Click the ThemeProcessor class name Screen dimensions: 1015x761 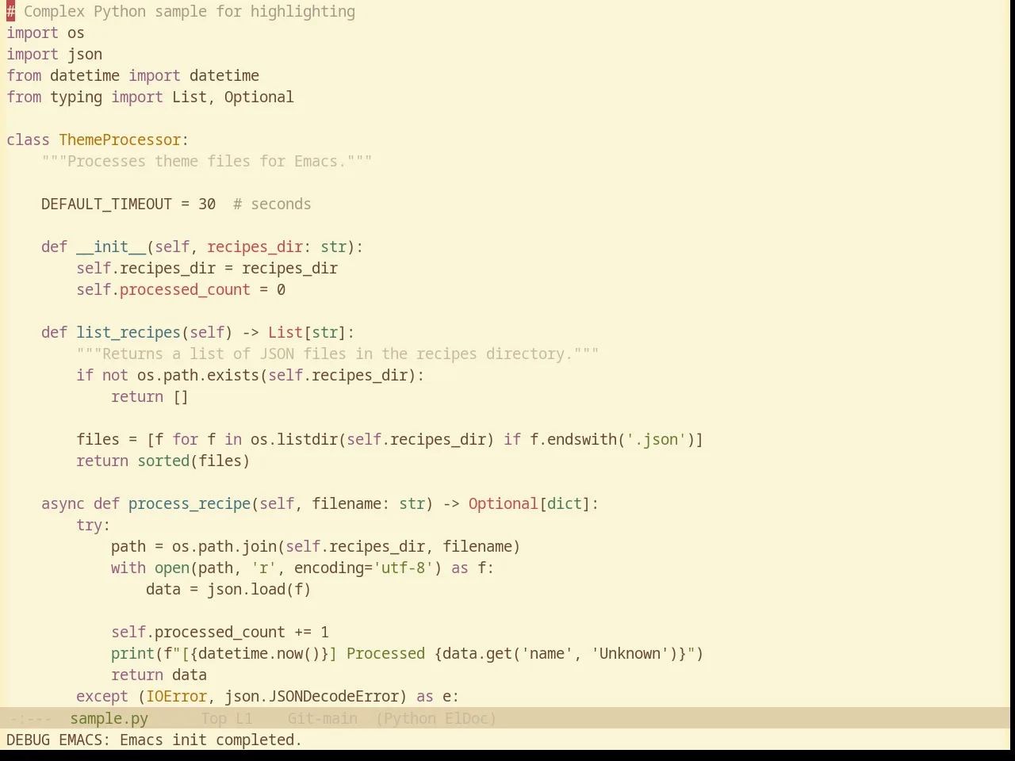(x=120, y=140)
